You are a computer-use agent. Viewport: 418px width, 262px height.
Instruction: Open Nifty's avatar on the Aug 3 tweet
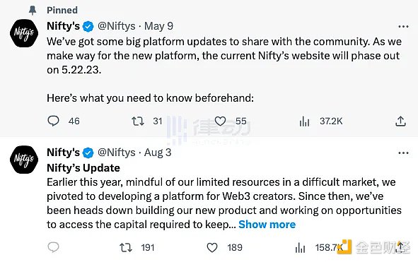[24, 160]
